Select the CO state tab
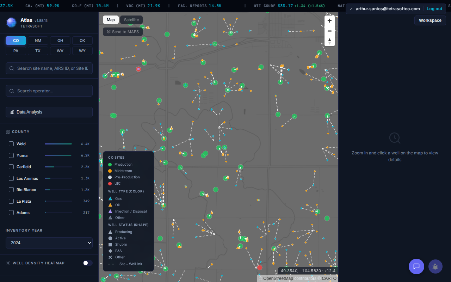Screen dimensions: 451x282 point(16,41)
